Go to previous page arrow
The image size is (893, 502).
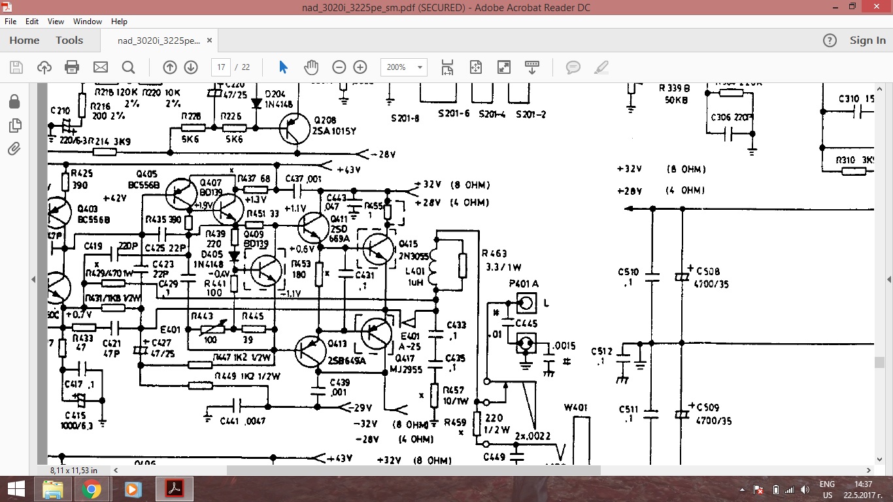(169, 67)
